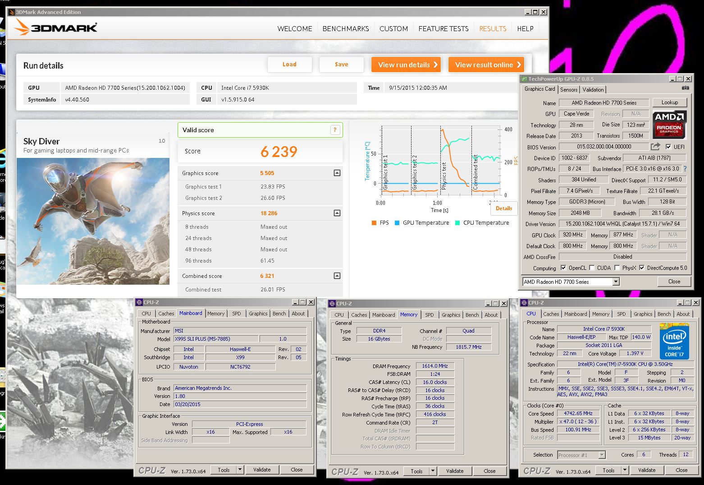Click the Core Speed value 4742.65 MHz
Image resolution: width=704 pixels, height=485 pixels.
click(x=578, y=413)
